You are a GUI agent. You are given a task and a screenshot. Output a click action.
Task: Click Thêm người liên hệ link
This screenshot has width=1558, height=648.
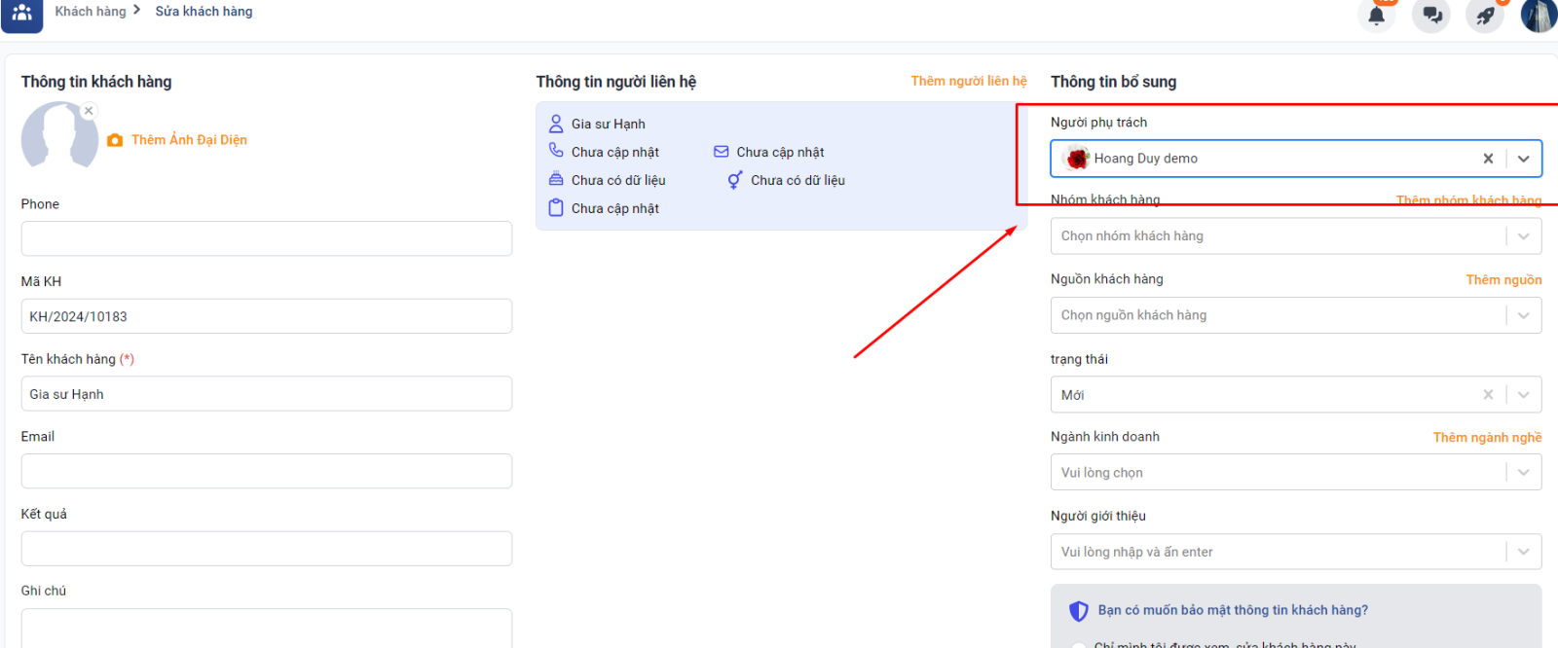[968, 81]
